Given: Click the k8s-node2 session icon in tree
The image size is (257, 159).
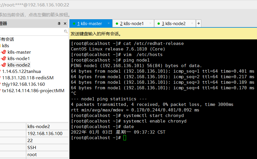Looking at the screenshot, I should tap(4, 65).
